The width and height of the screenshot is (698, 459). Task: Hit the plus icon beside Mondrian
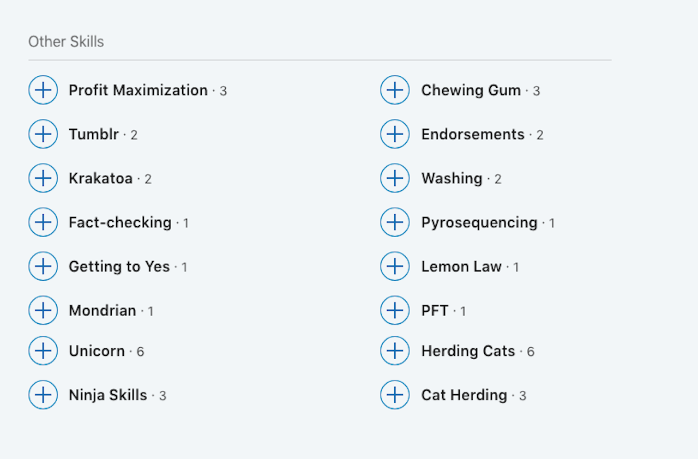pyautogui.click(x=43, y=311)
